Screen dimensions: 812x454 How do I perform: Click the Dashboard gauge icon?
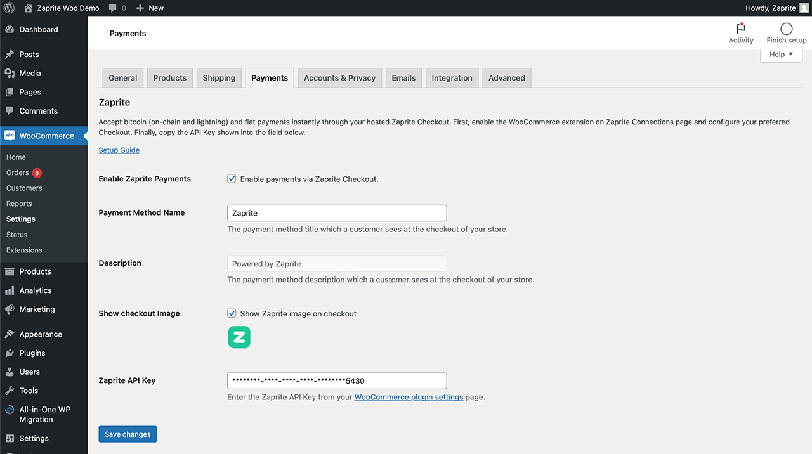coord(10,30)
